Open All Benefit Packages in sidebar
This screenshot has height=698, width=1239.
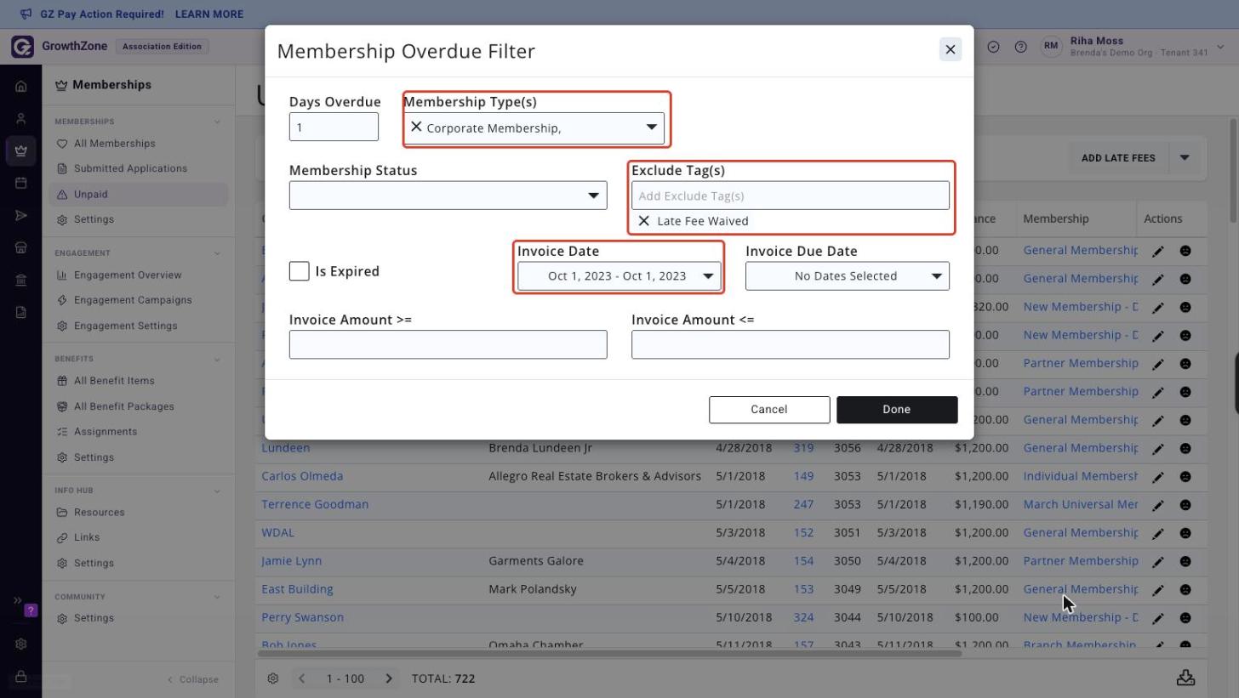point(123,406)
